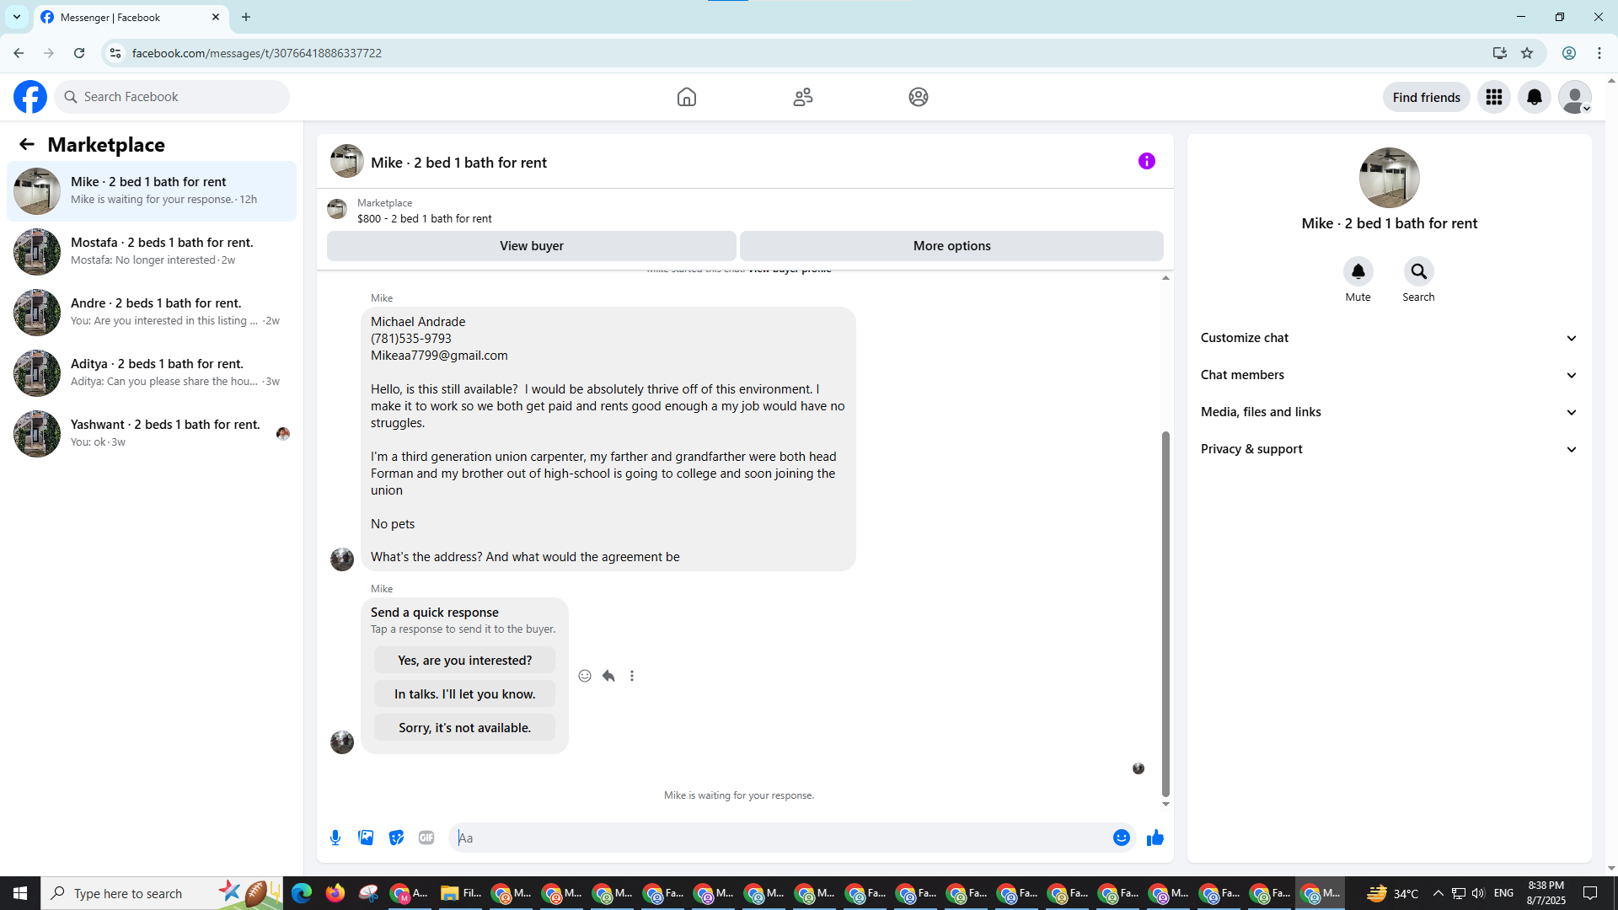Click the Find friends button

click(1427, 97)
